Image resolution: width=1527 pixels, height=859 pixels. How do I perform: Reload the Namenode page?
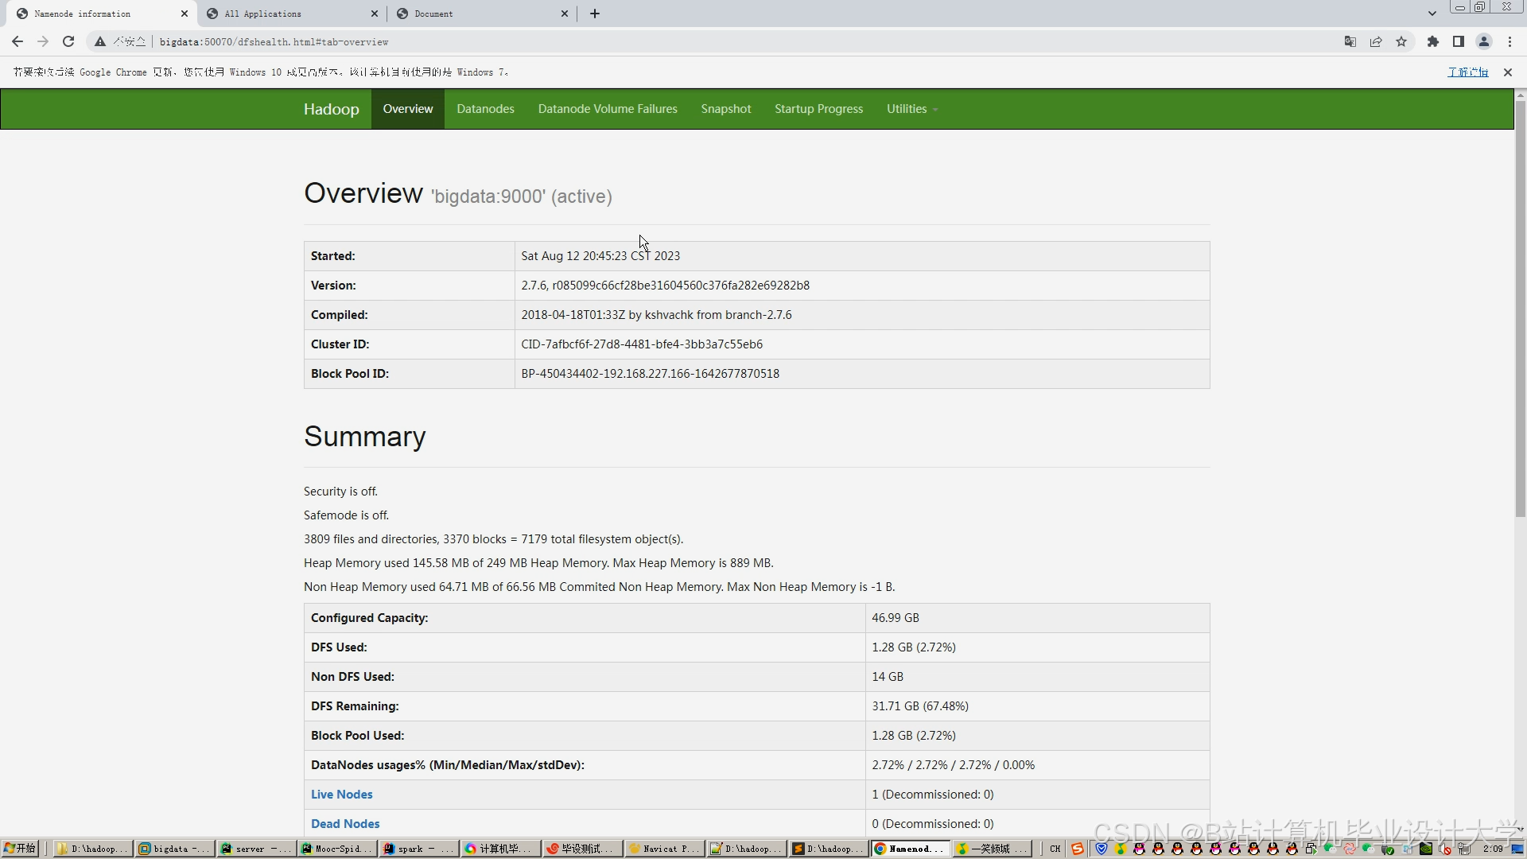68,41
